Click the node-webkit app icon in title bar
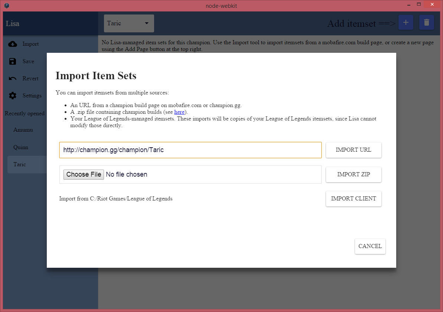This screenshot has height=312, width=443. click(x=7, y=5)
